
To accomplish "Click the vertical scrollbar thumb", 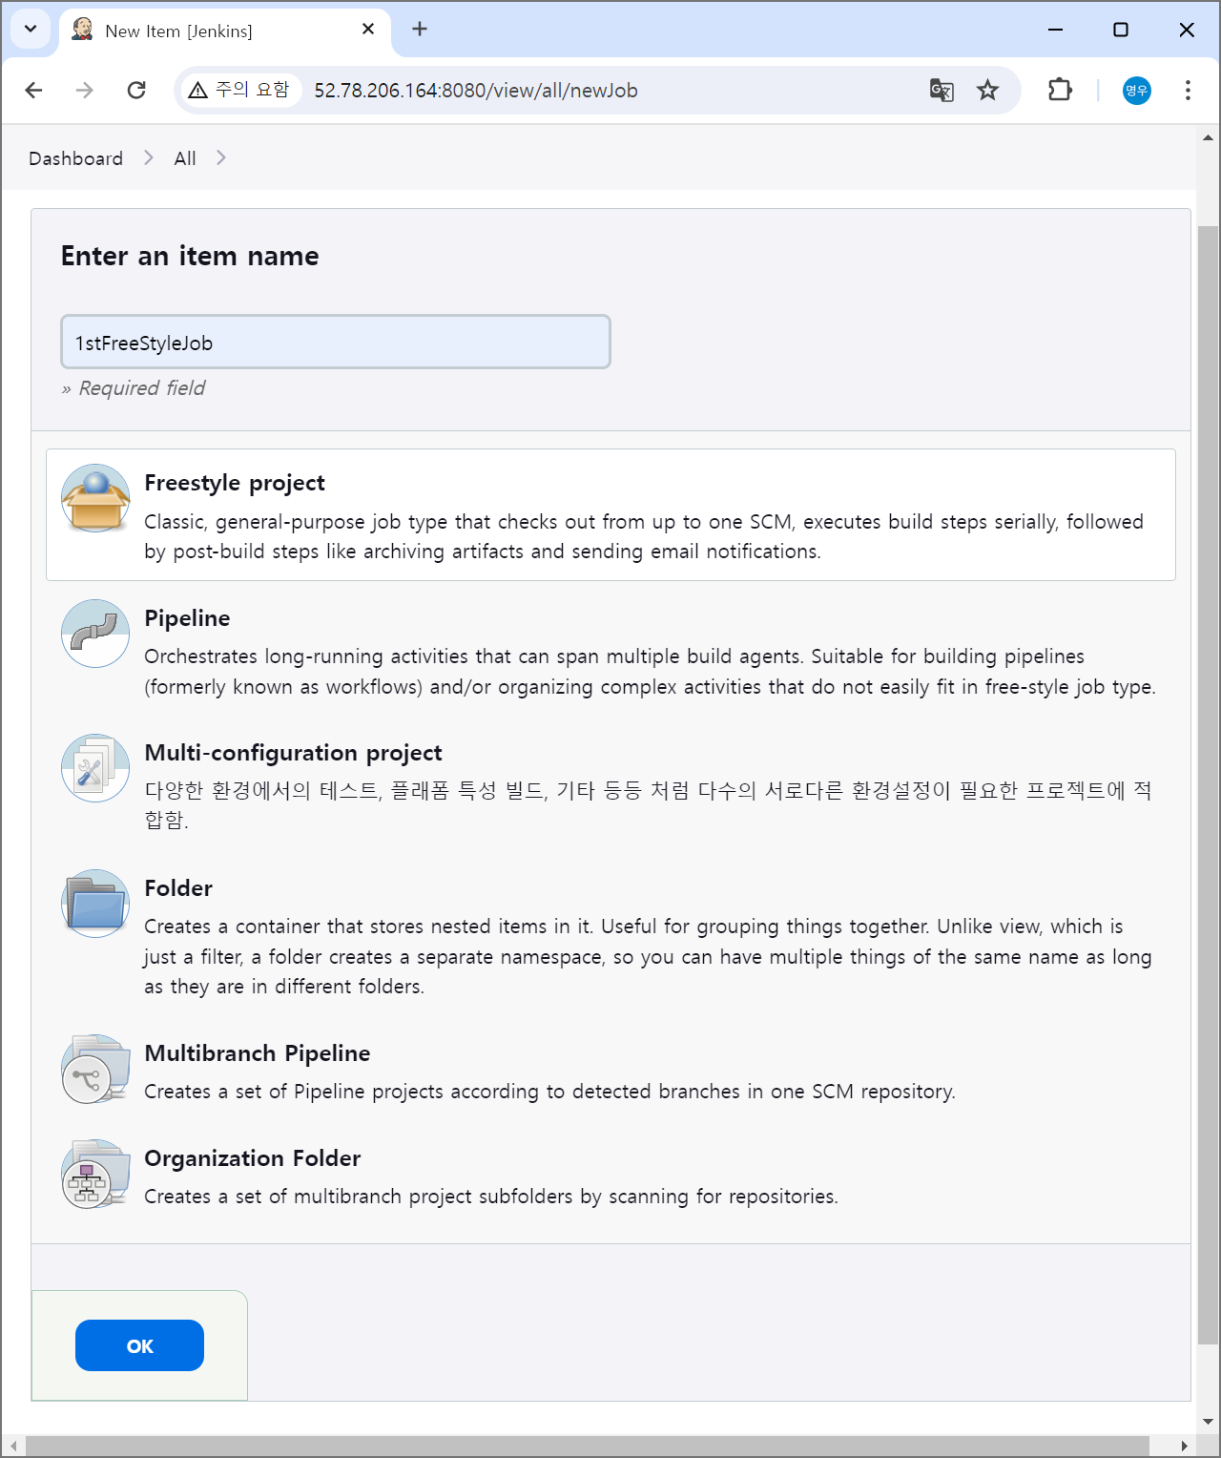I will tap(1208, 784).
